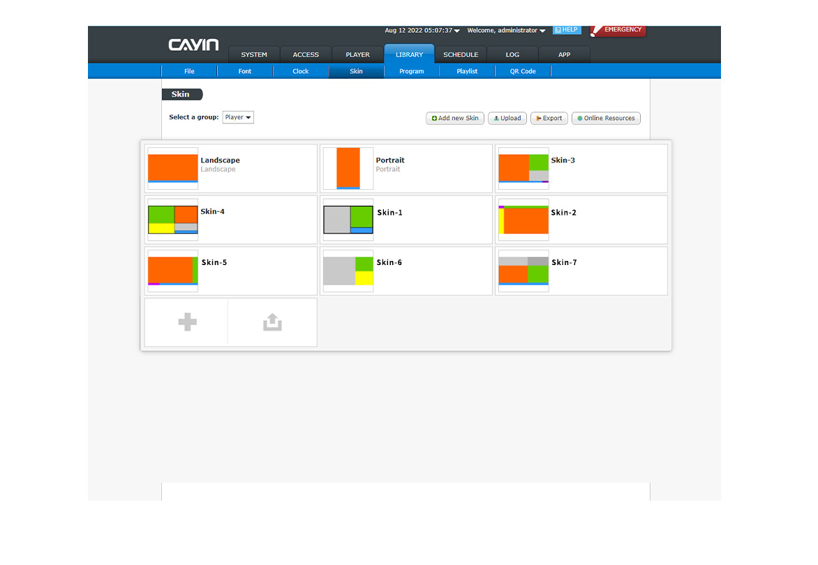Go to the Playlist submenu

point(467,71)
